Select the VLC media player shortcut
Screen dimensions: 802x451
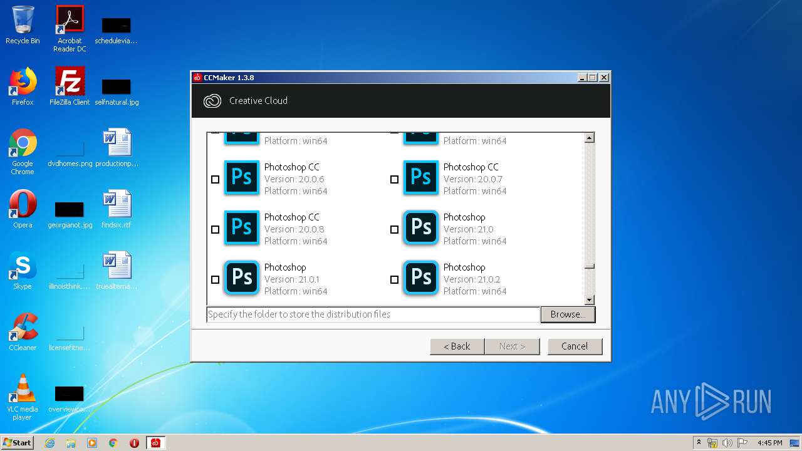tap(23, 397)
